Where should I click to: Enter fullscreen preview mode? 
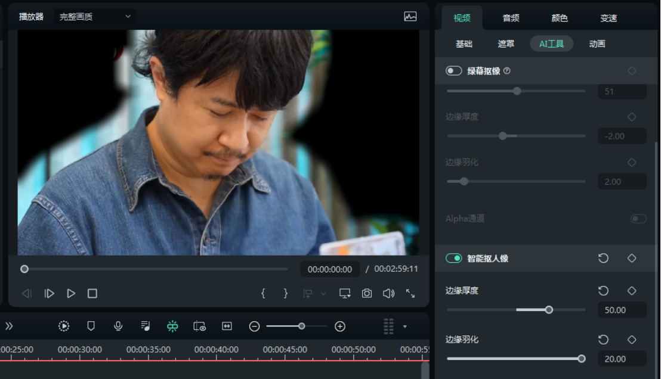[x=409, y=293]
